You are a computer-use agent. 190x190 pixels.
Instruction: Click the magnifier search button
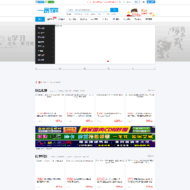coord(114,10)
